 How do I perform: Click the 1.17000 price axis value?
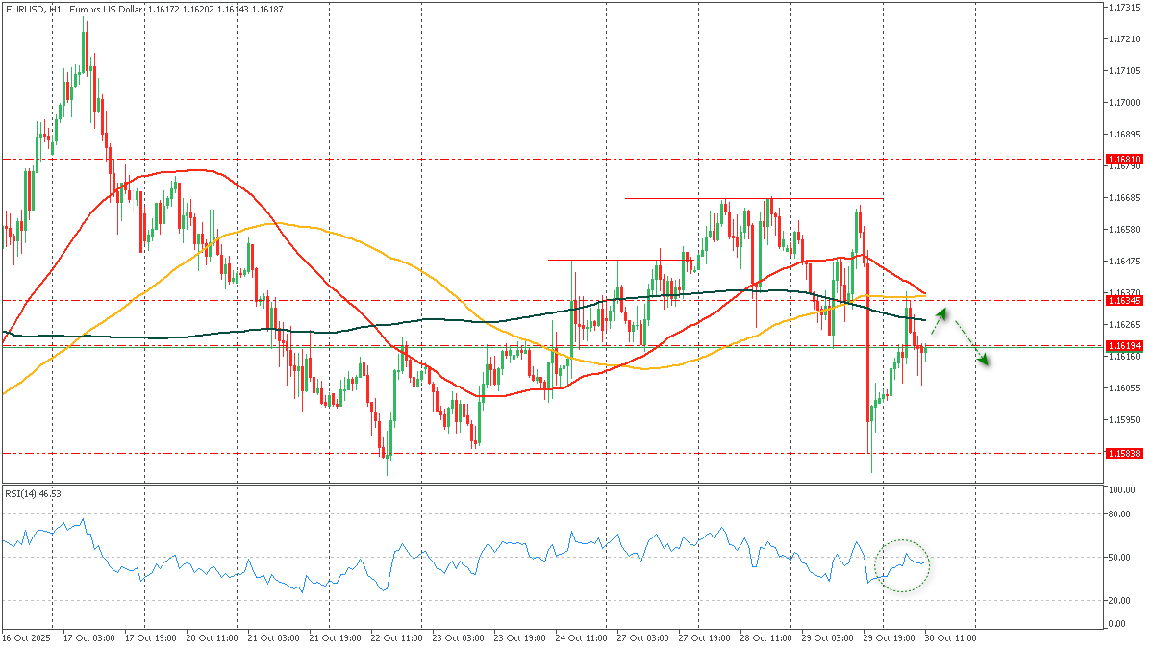pos(1124,102)
